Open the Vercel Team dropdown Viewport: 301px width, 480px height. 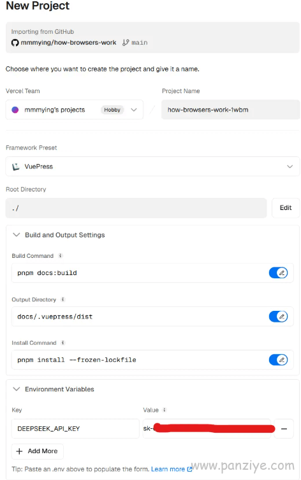pyautogui.click(x=75, y=110)
